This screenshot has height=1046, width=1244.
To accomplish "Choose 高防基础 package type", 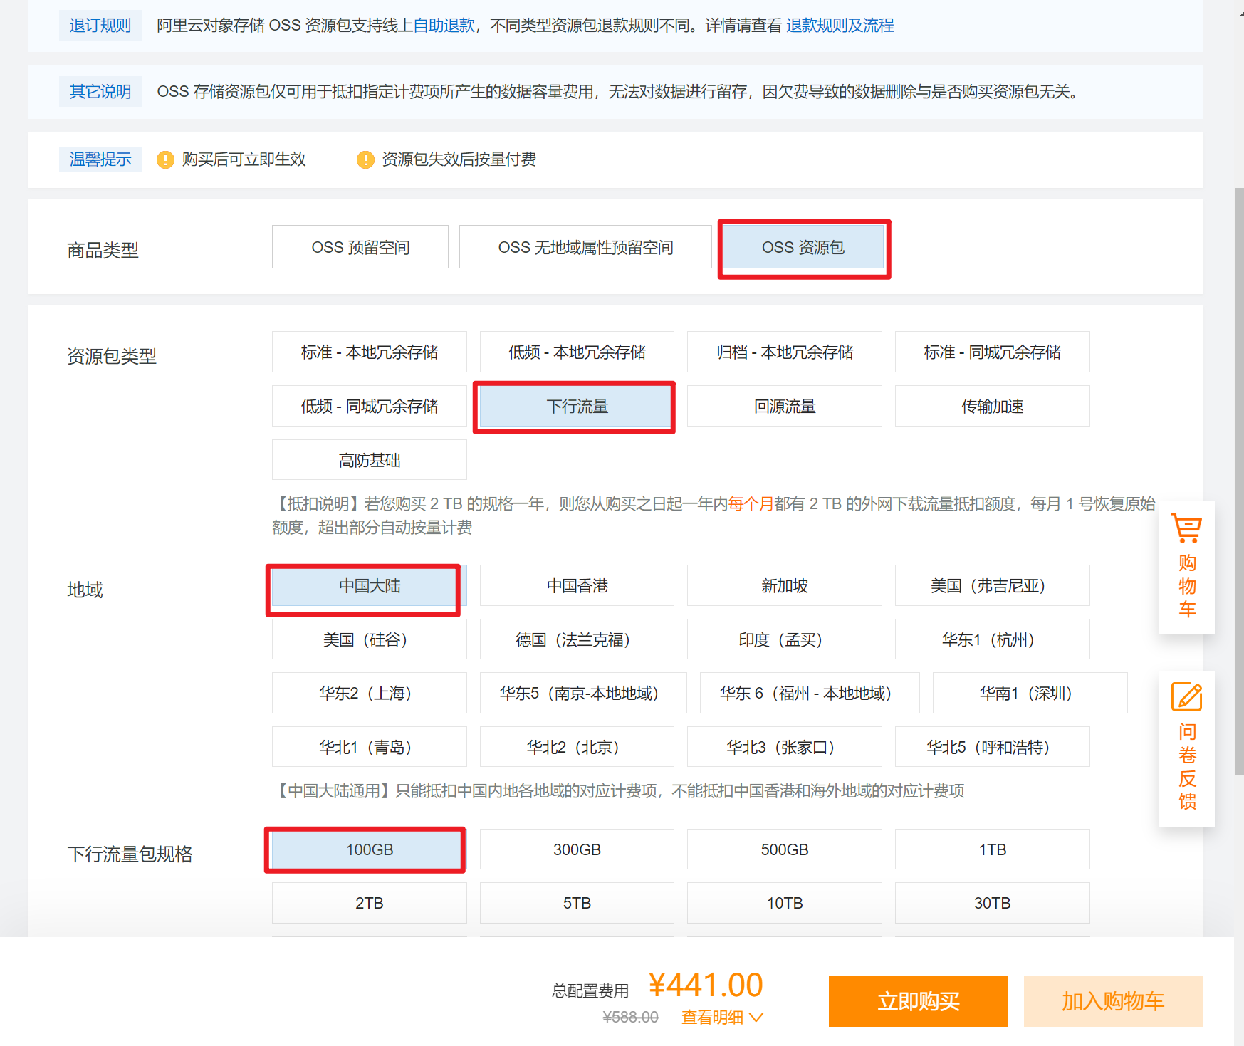I will point(370,460).
